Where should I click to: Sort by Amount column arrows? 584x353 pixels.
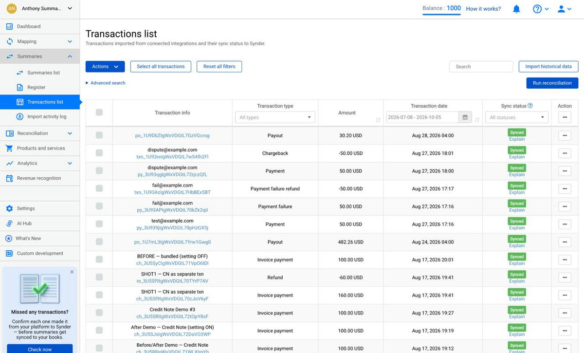click(378, 119)
